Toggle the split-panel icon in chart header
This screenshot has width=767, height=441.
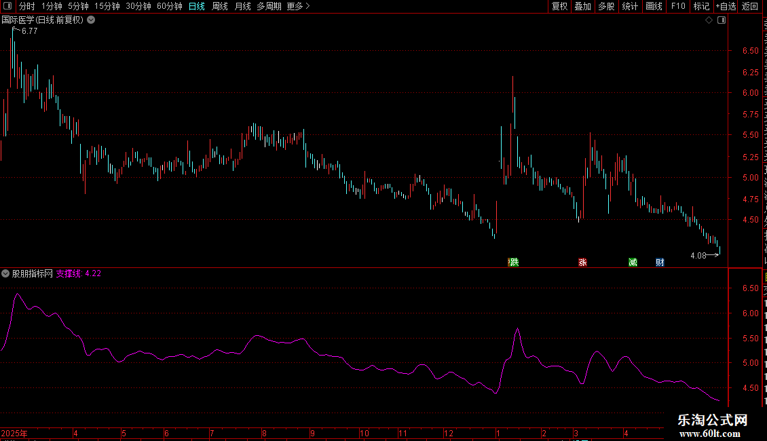(x=722, y=20)
